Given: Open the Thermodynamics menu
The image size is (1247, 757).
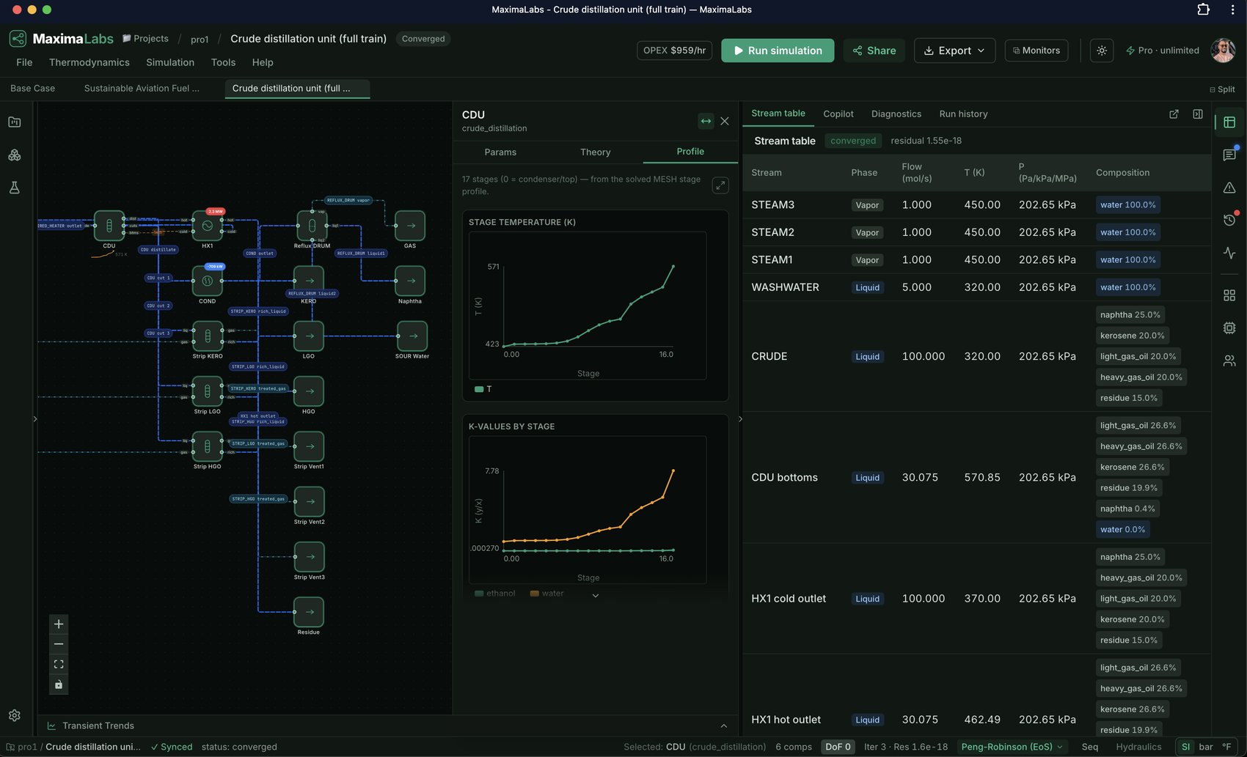Looking at the screenshot, I should (x=89, y=62).
